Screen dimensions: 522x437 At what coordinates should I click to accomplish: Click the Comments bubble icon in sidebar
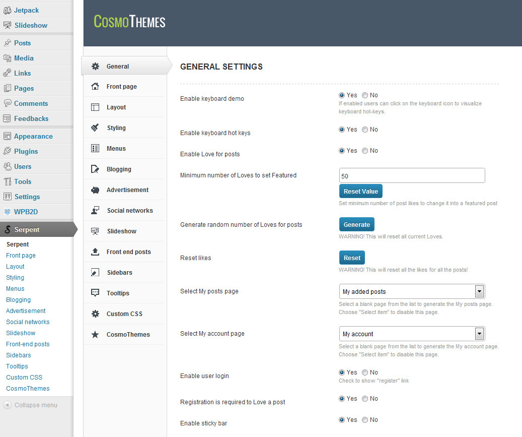tap(8, 103)
